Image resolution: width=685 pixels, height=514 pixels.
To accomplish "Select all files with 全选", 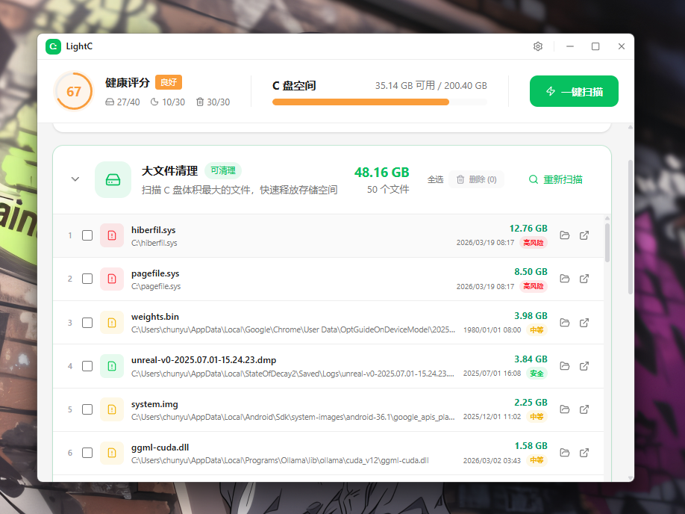I will pos(435,179).
